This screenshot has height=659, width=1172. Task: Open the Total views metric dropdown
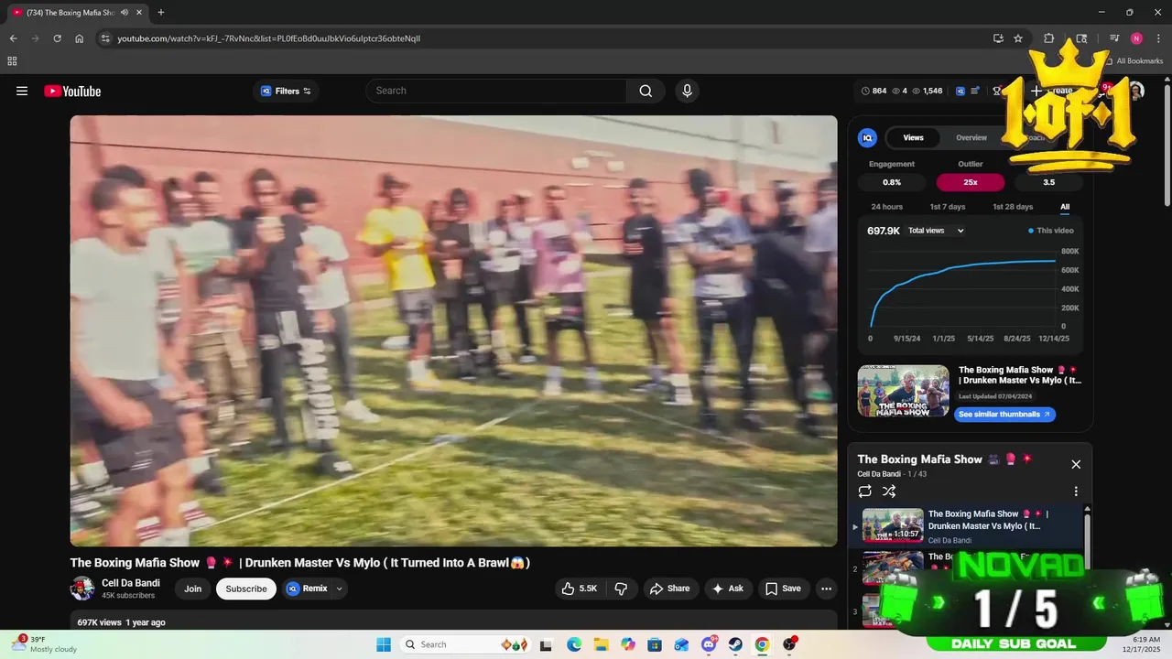[x=936, y=231]
